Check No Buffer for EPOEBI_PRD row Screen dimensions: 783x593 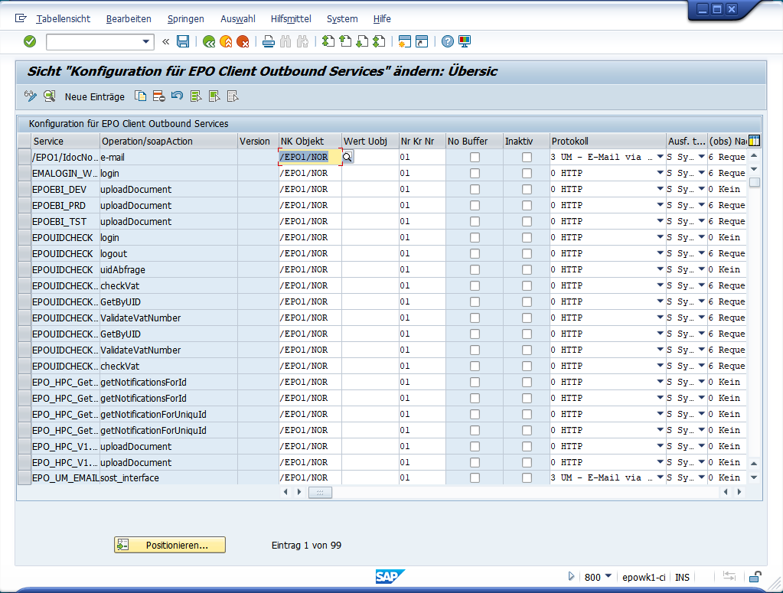475,205
